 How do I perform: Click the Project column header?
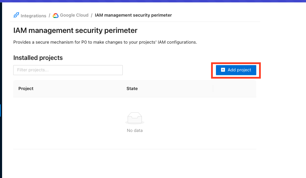coord(26,89)
